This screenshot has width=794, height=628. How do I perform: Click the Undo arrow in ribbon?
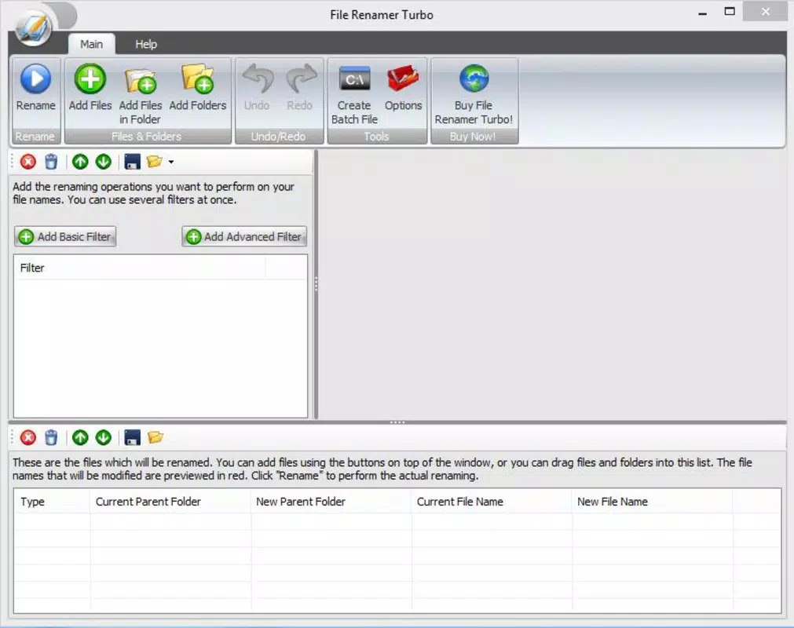[258, 79]
